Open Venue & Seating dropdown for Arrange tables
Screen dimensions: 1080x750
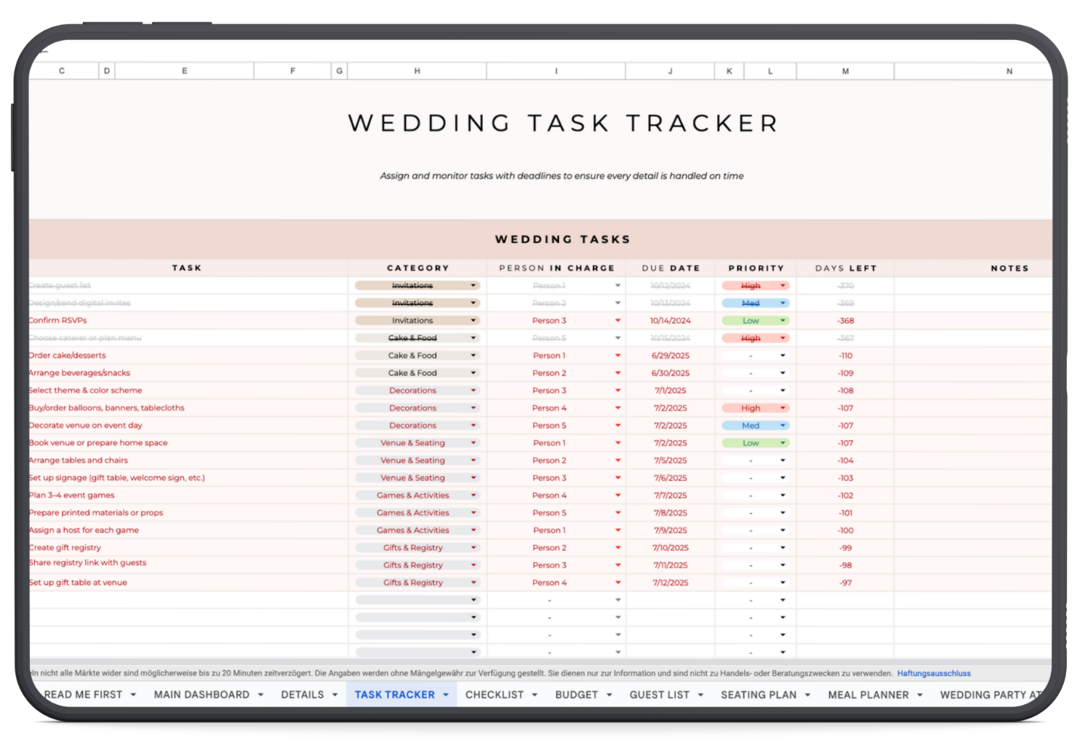(473, 460)
